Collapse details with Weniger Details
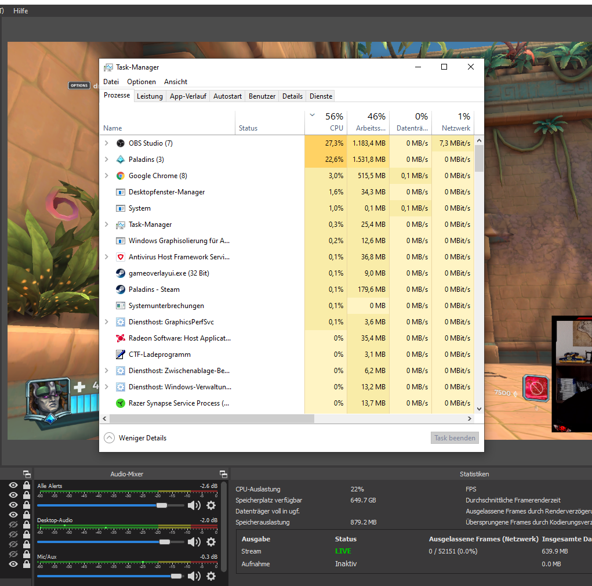This screenshot has height=586, width=592. tap(135, 438)
